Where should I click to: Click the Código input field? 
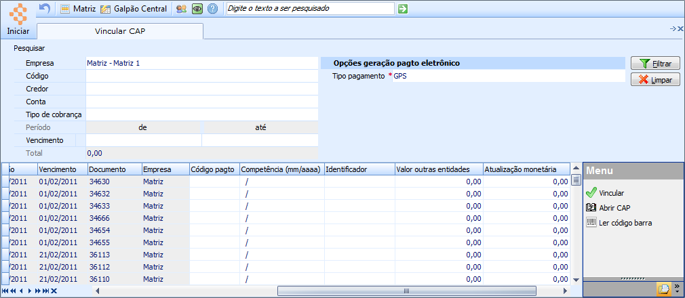(202, 76)
